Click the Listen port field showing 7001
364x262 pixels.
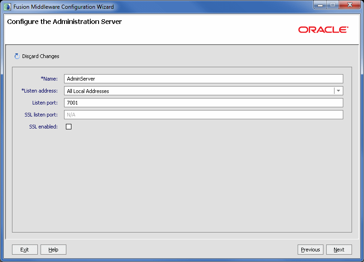[x=203, y=103]
